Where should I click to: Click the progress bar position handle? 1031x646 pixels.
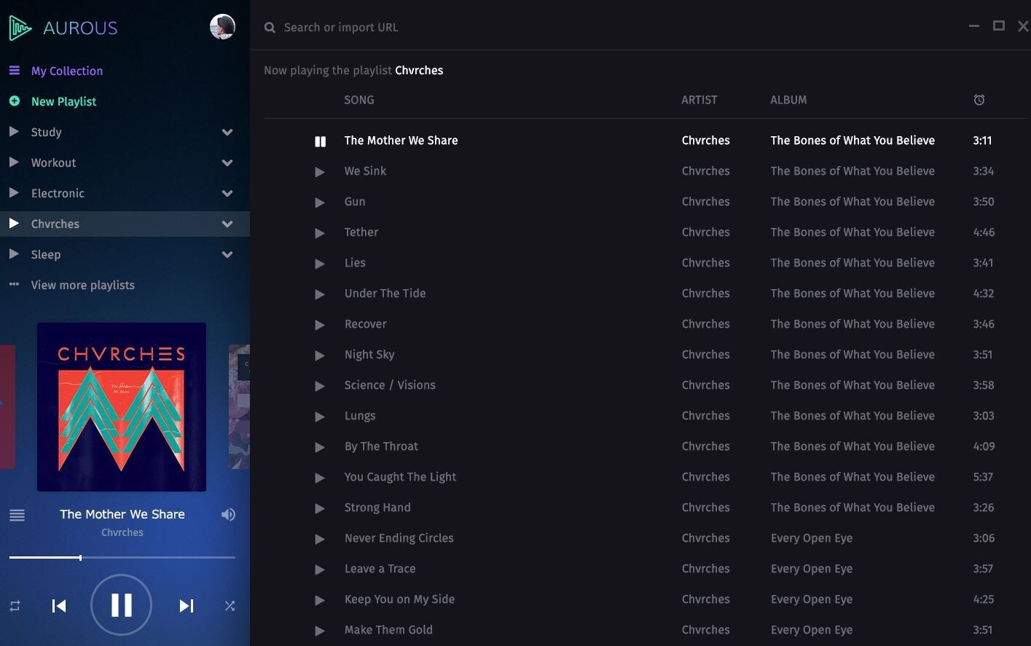coord(80,557)
